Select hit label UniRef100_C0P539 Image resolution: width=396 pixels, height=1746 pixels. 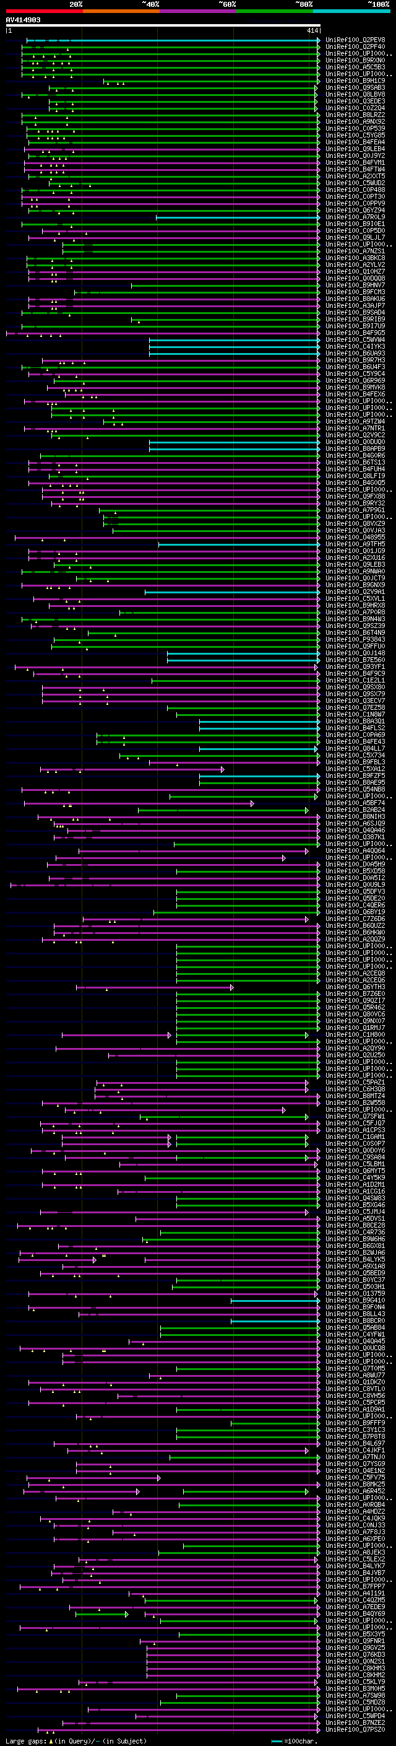tap(355, 128)
